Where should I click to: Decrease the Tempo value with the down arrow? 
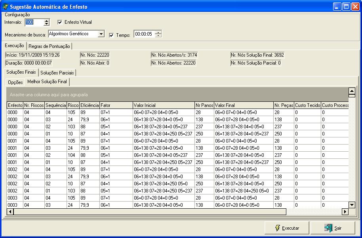158,36
